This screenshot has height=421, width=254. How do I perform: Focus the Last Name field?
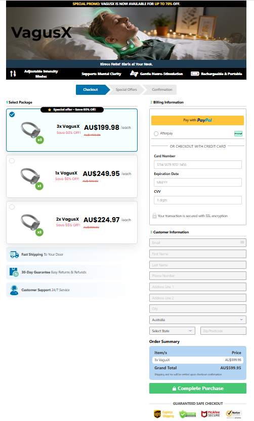coord(198,265)
